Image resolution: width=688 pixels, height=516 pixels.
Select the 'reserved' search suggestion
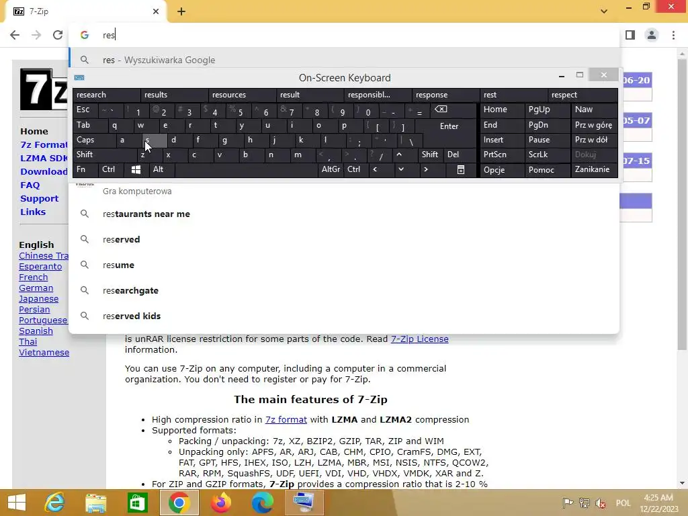[x=345, y=240]
